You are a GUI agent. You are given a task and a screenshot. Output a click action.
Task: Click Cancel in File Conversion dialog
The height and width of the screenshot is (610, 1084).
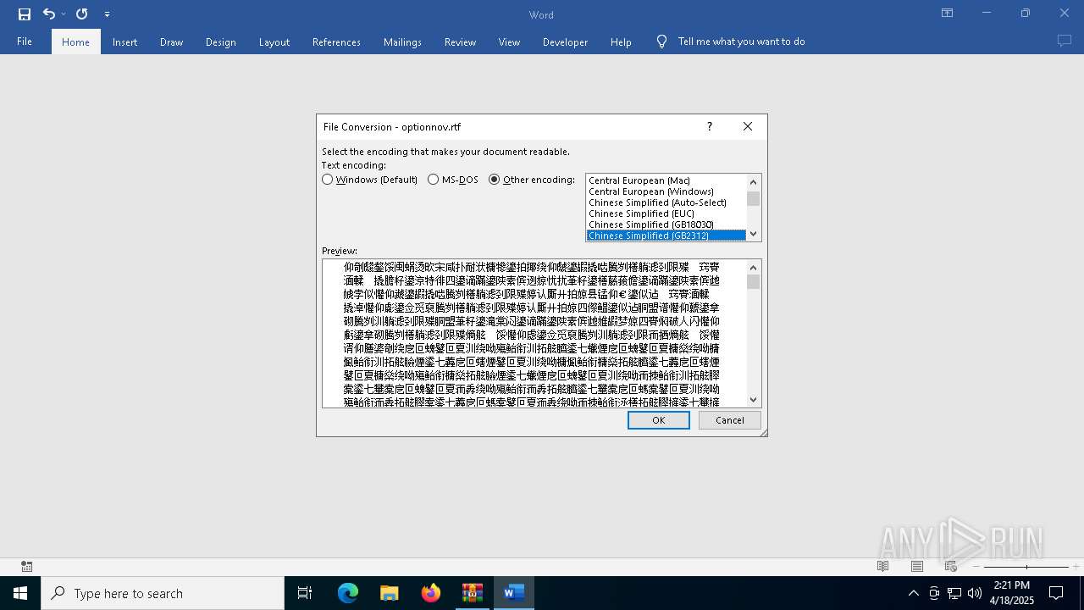click(729, 420)
